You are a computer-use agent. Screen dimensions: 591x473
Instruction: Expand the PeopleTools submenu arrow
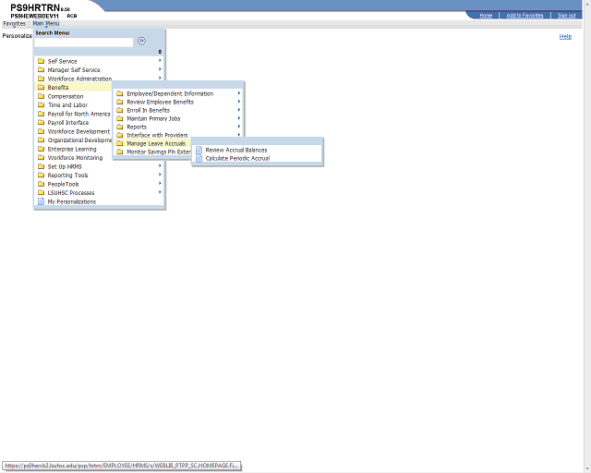[160, 183]
